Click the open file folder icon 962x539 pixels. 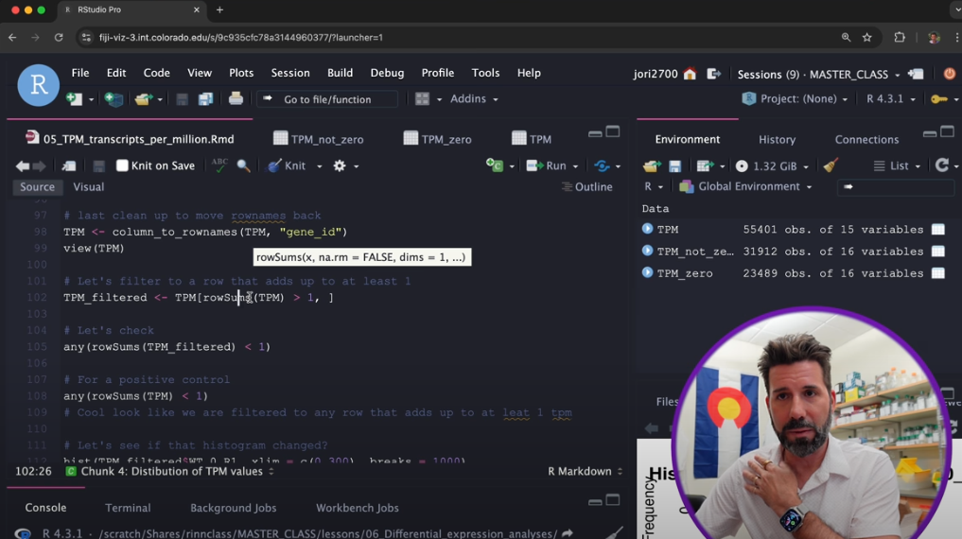(x=143, y=98)
